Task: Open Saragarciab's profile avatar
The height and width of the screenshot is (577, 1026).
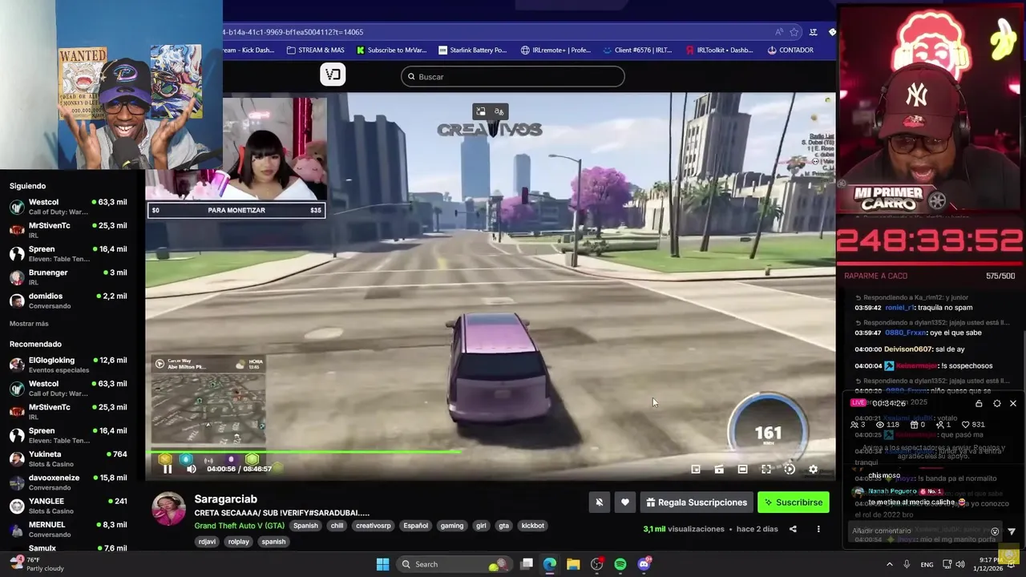Action: pos(169,510)
